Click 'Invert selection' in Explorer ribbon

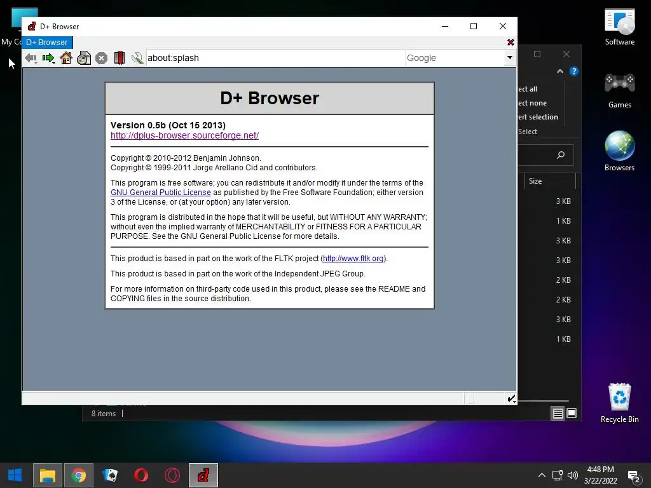pos(538,117)
